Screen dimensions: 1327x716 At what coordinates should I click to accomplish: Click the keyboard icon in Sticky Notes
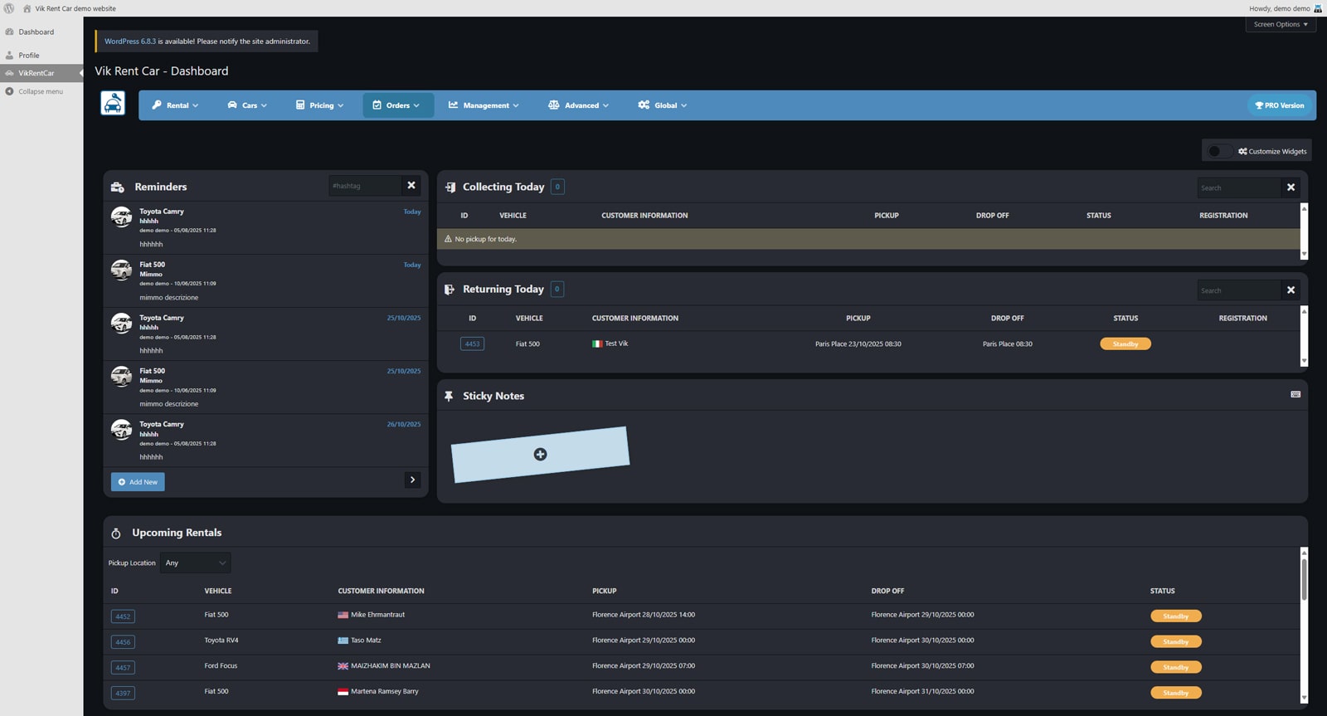tap(1295, 394)
